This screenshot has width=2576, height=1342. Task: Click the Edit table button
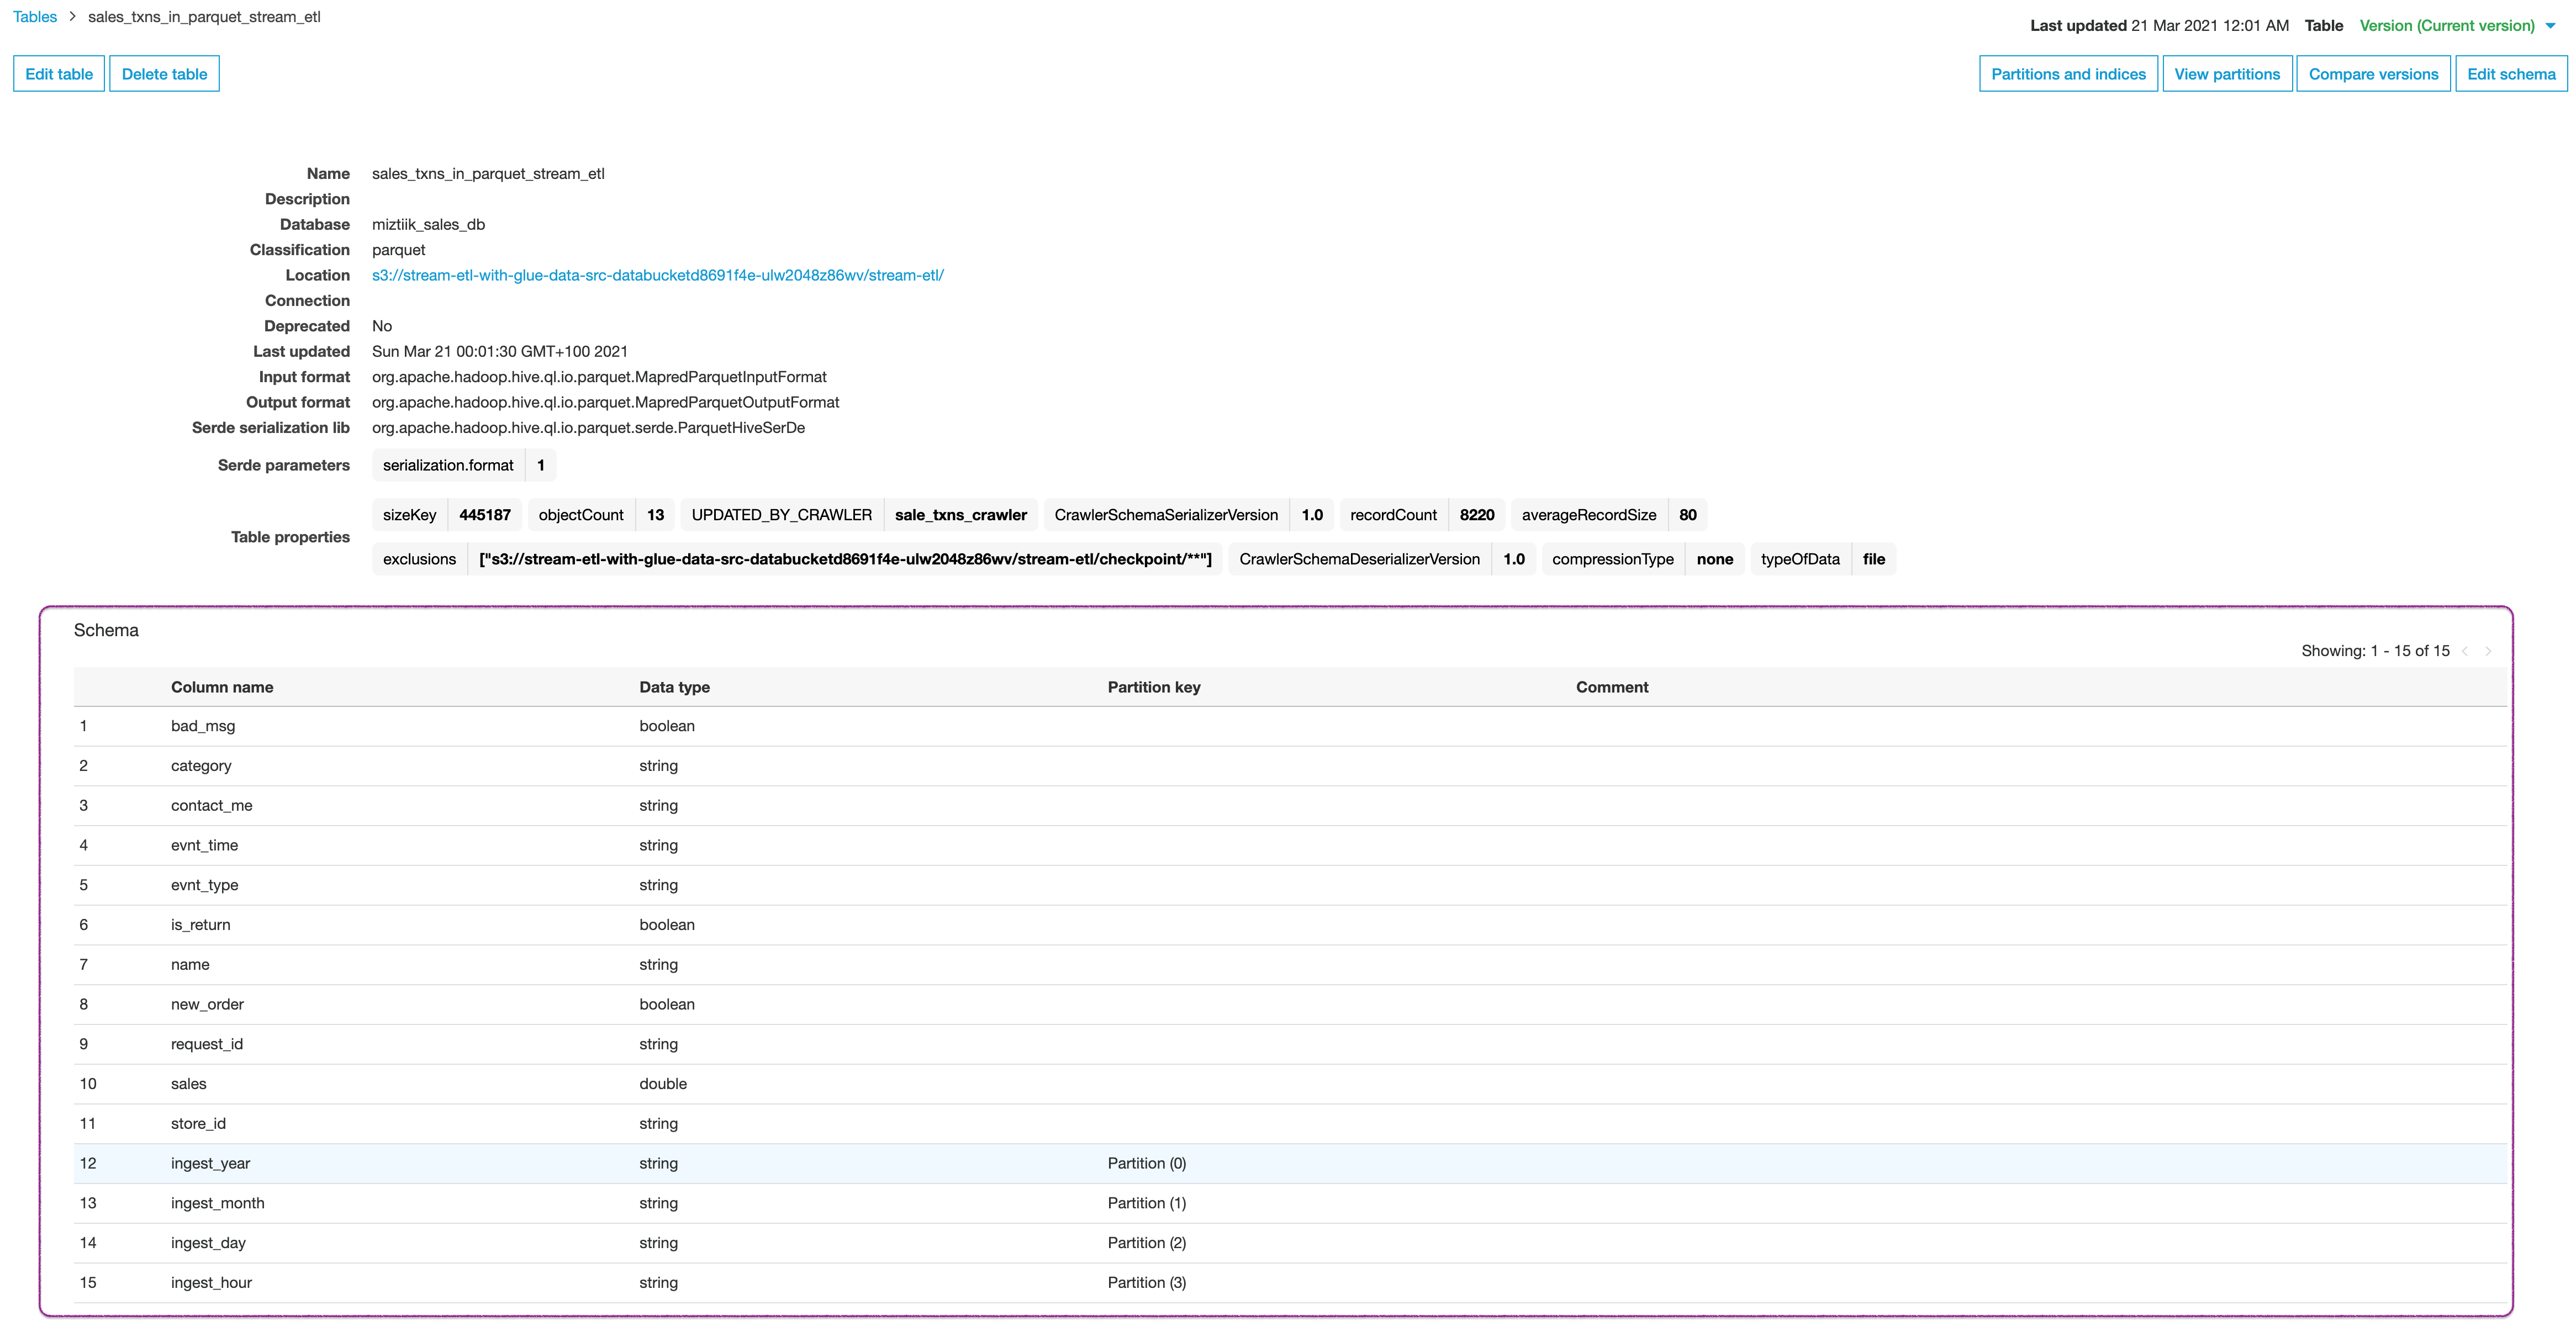pos(59,74)
